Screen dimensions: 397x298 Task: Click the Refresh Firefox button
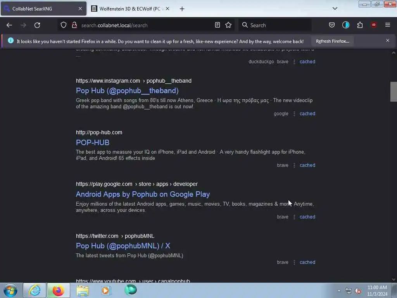click(x=332, y=41)
